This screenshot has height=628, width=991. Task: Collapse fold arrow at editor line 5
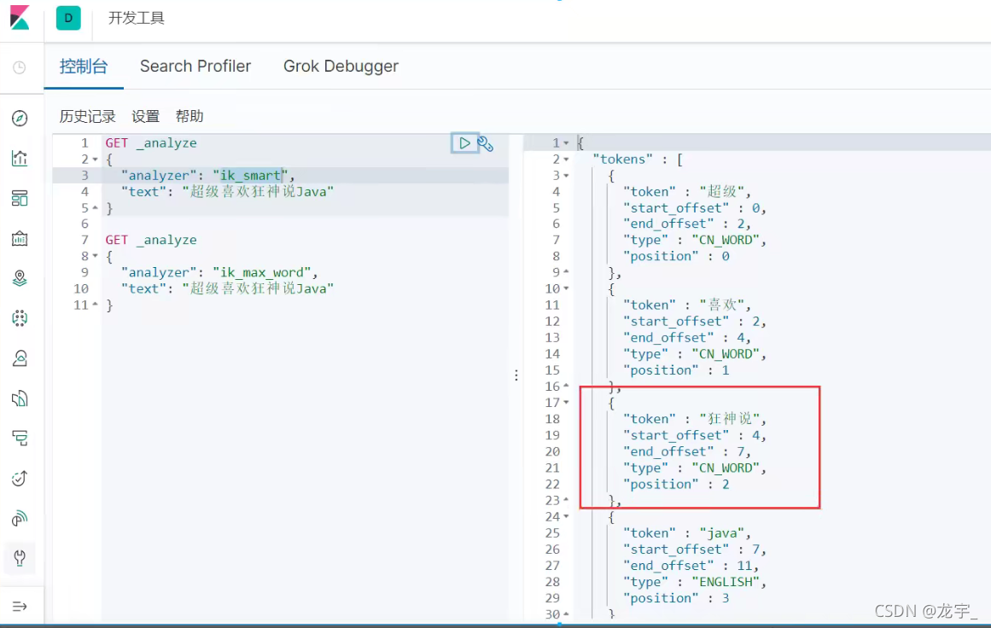[96, 208]
